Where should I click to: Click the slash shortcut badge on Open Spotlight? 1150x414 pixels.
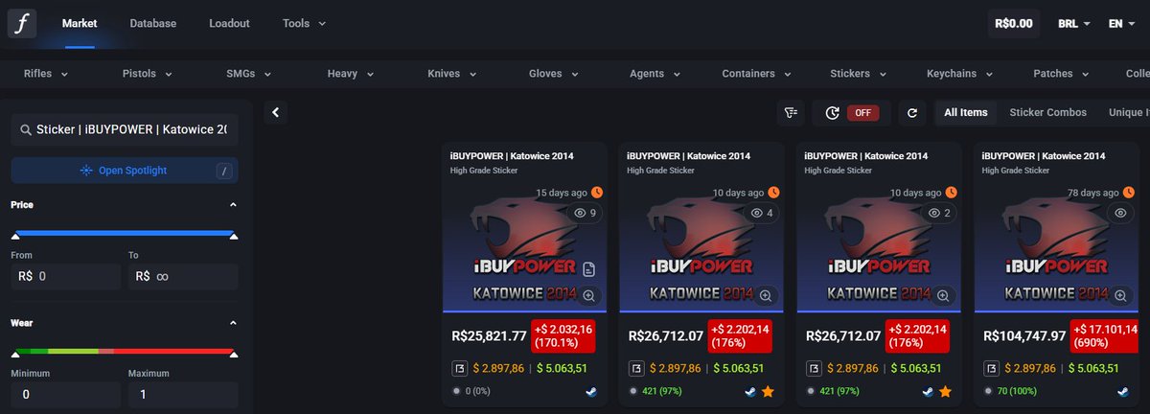(224, 171)
